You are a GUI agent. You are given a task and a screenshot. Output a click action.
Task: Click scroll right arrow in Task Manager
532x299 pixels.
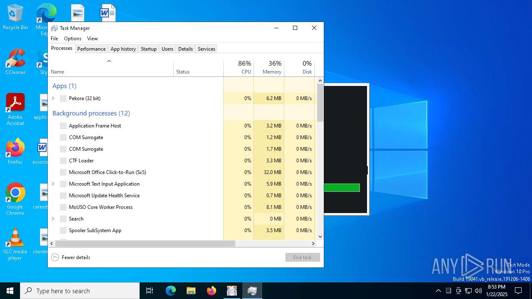(314, 243)
